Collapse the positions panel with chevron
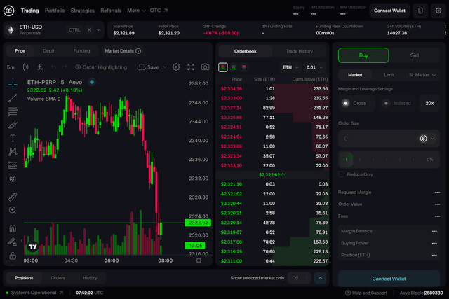 click(320, 278)
